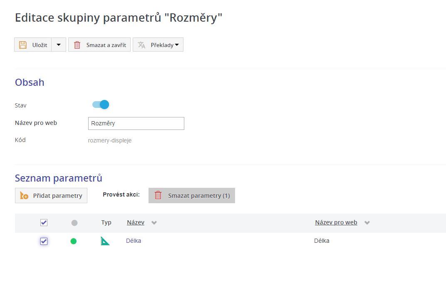The width and height of the screenshot is (446, 289).
Task: Click the Uložit save button
Action: (x=33, y=45)
